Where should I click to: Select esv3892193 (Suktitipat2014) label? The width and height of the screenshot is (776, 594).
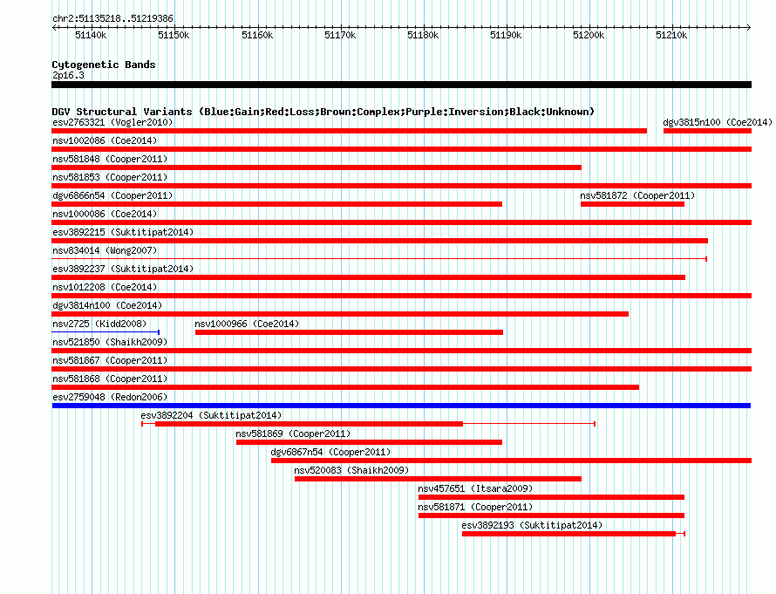(x=532, y=525)
